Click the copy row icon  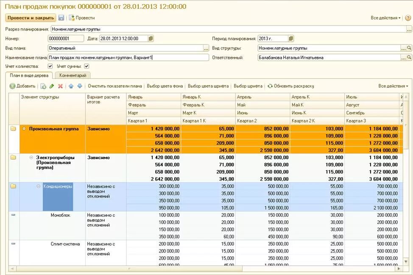(43, 86)
